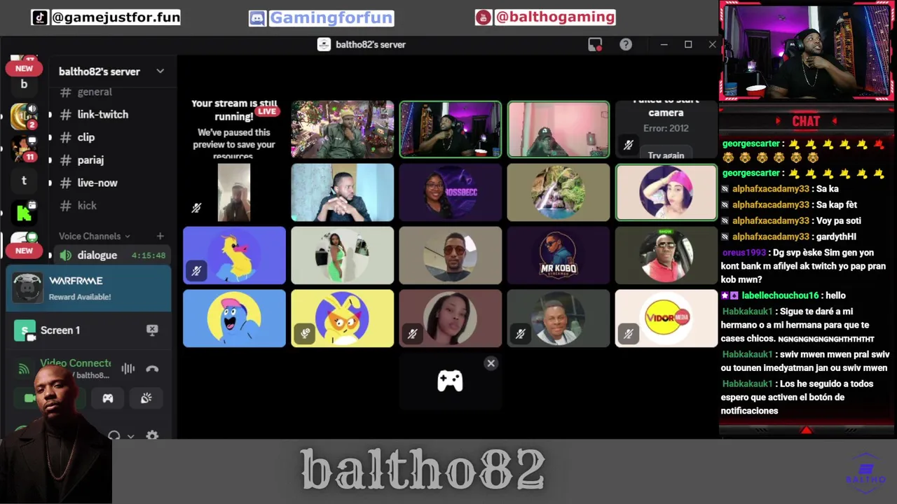Screen dimensions: 897x504
Task: Click the Gamingforfun Discord label
Action: (x=331, y=18)
